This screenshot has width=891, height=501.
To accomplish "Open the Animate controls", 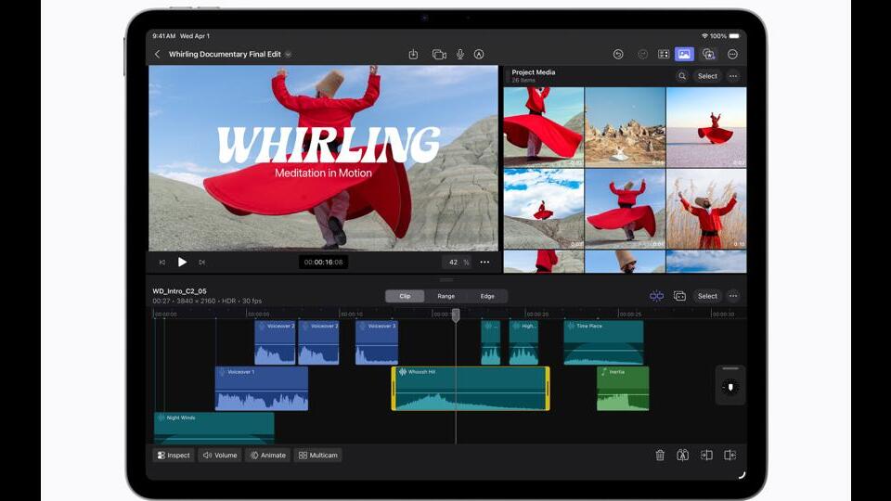I will pyautogui.click(x=267, y=455).
